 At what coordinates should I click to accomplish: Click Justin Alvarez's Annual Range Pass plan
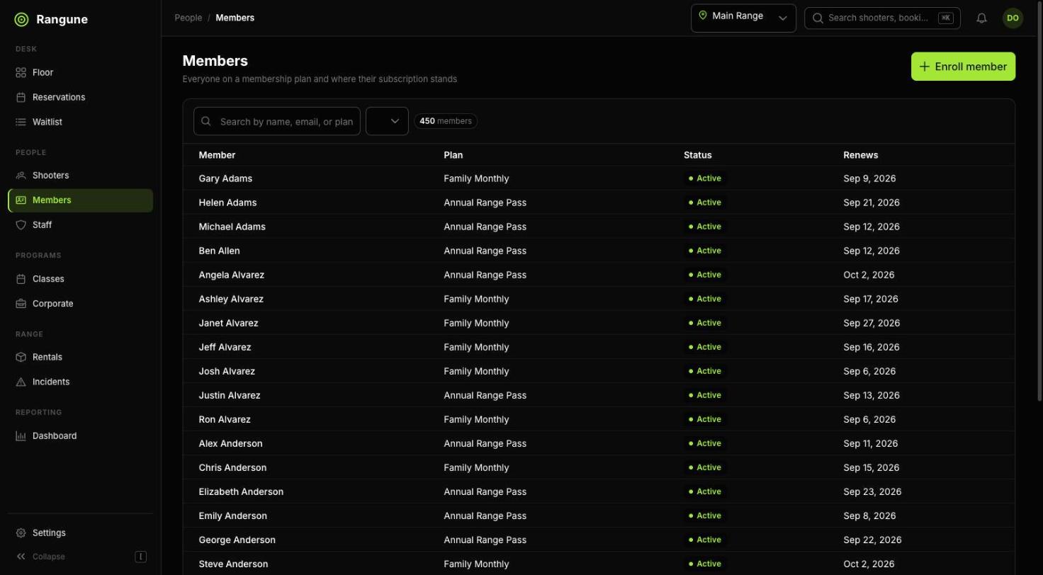[x=485, y=395]
